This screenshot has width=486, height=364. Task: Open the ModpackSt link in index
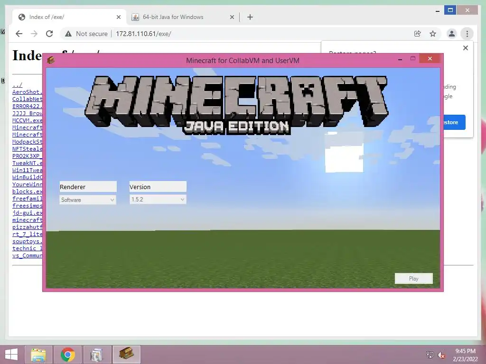[27, 142]
